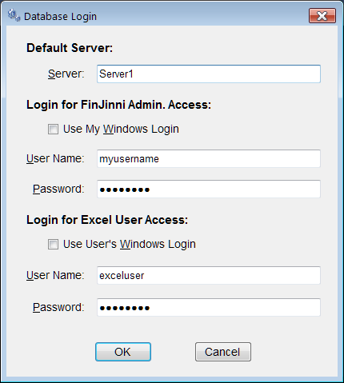Screen dimensions: 344x383
Task: Confirm the login with OK
Action: point(123,352)
